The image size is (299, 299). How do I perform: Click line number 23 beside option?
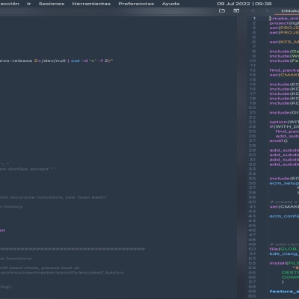click(x=252, y=122)
